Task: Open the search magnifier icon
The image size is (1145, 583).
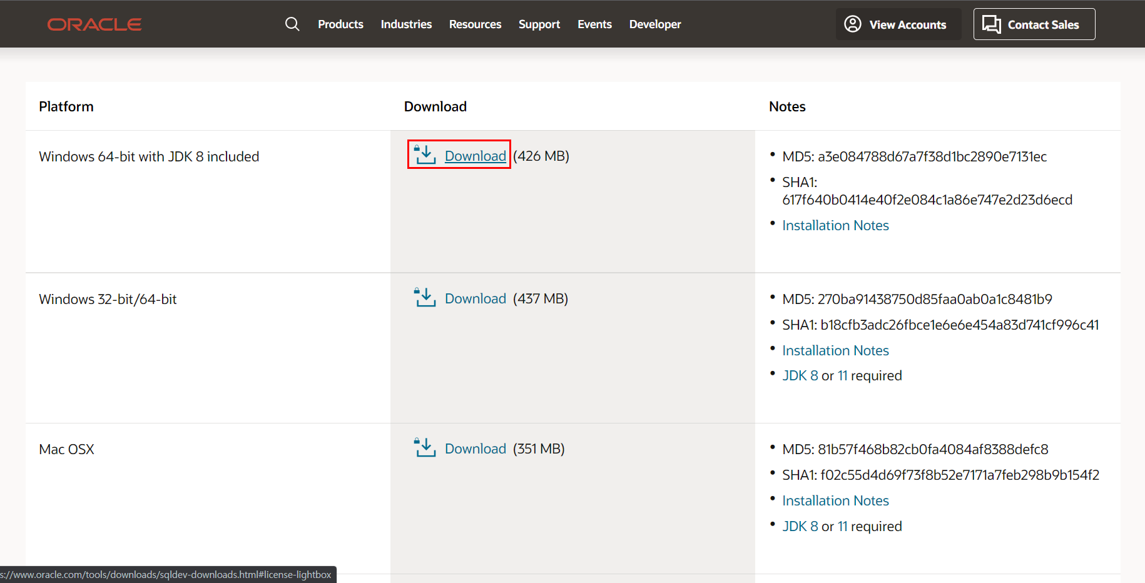Action: tap(292, 24)
